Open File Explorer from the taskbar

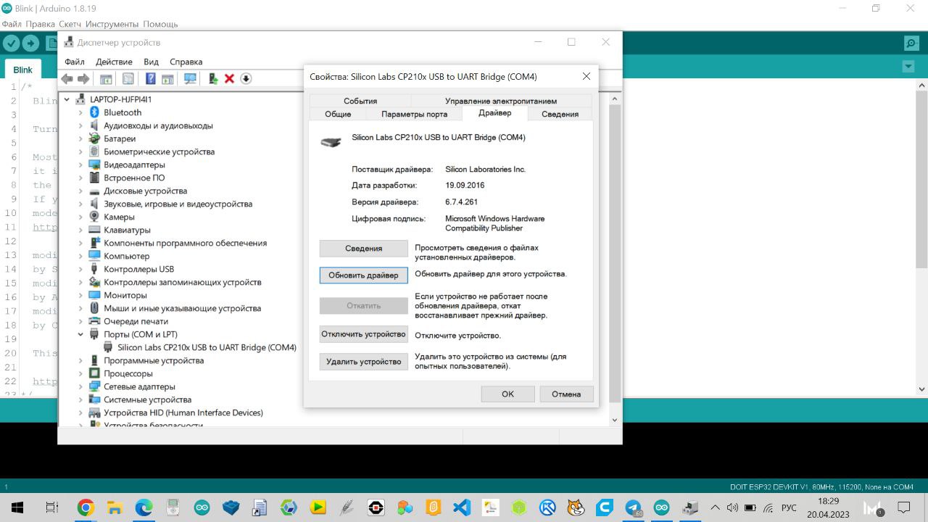115,507
